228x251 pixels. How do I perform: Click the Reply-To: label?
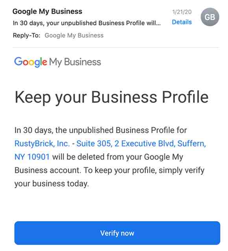[27, 35]
